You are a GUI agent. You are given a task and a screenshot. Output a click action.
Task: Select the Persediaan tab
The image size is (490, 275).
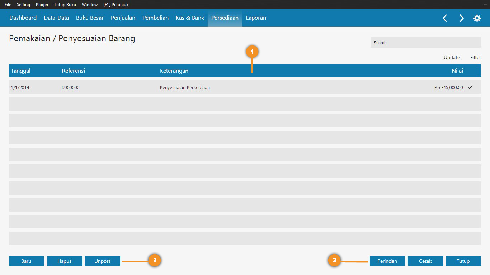[x=225, y=18]
